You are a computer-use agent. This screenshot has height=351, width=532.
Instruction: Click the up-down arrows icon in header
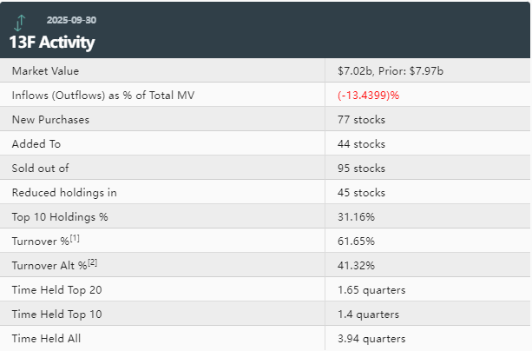click(20, 22)
